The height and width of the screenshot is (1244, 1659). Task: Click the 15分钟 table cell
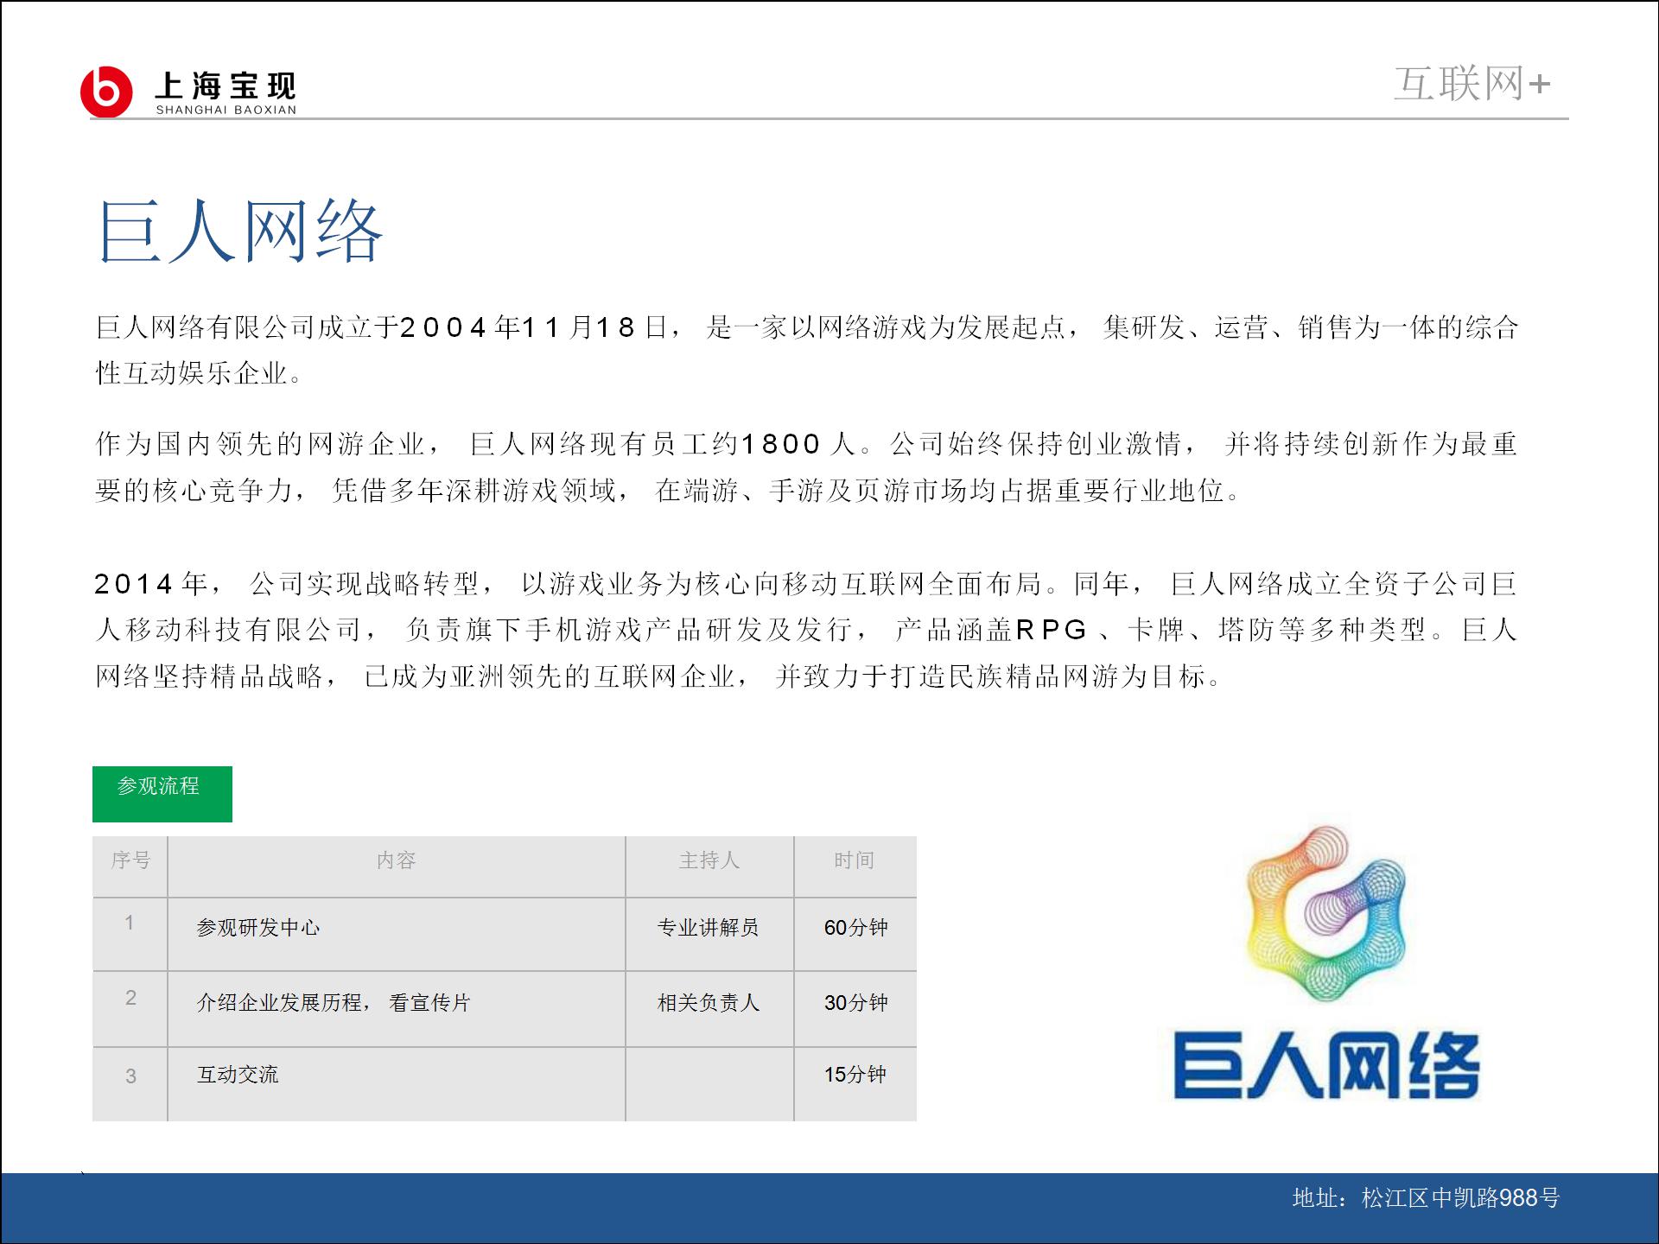pos(855,1084)
